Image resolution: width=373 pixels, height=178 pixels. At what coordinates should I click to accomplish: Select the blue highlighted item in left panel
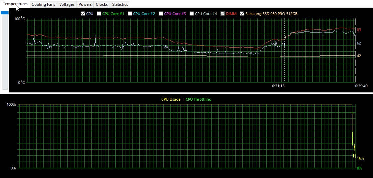tap(5, 13)
